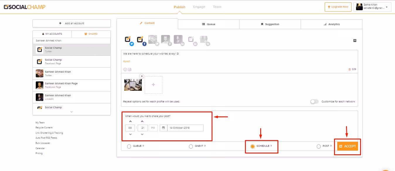
Task: Select Social Champ Twitter account in sidebar
Action: click(x=71, y=50)
